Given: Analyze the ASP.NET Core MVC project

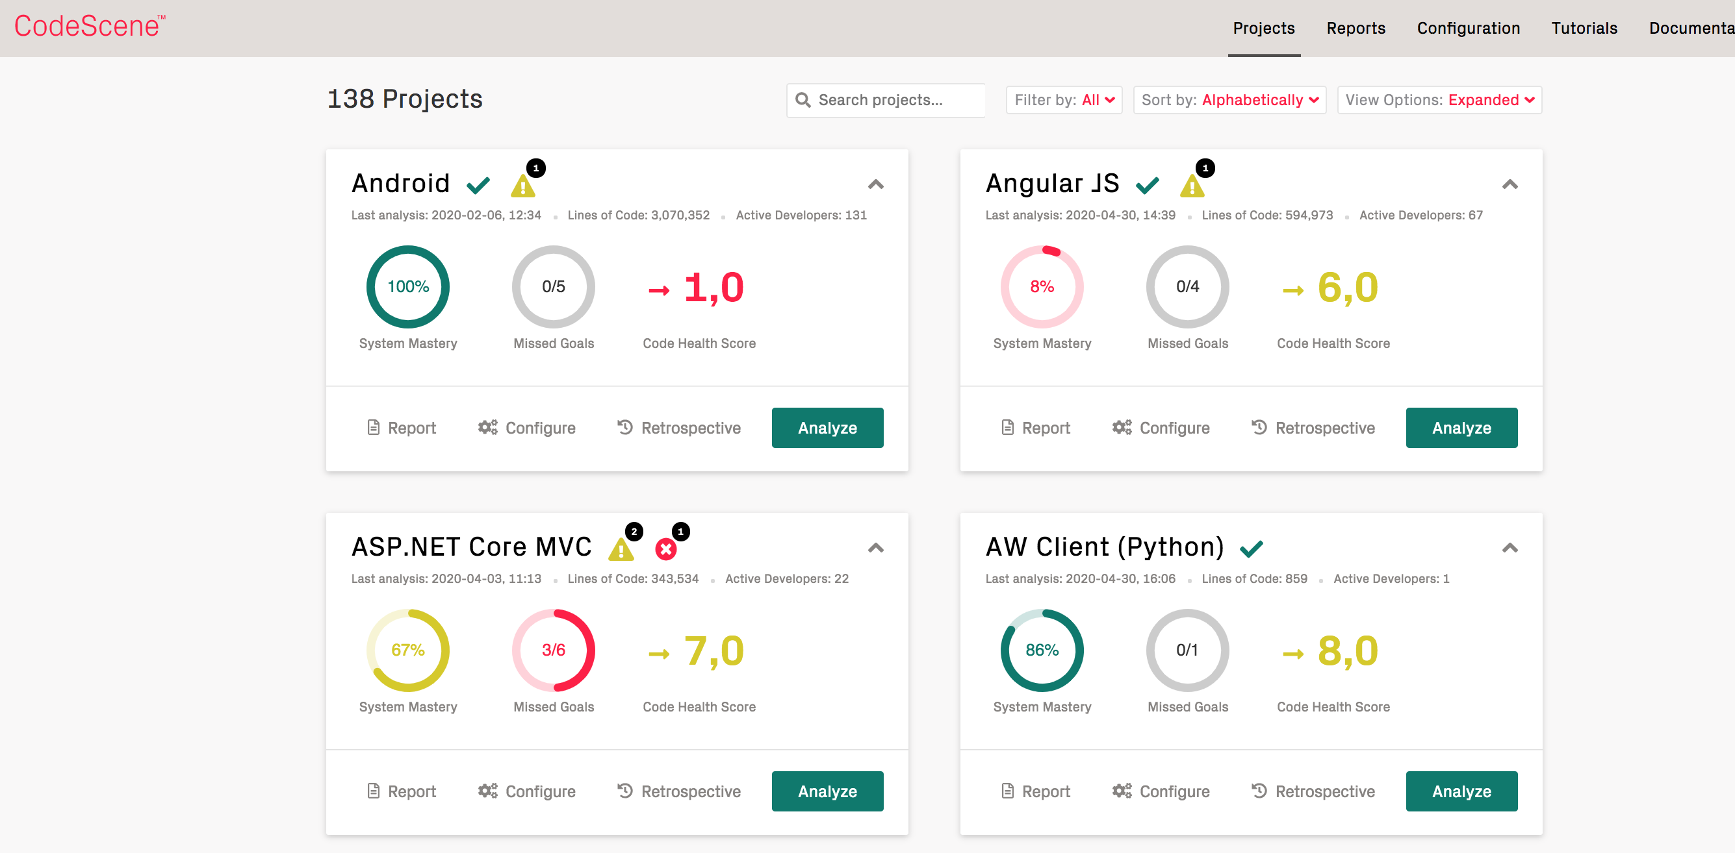Looking at the screenshot, I should point(827,791).
